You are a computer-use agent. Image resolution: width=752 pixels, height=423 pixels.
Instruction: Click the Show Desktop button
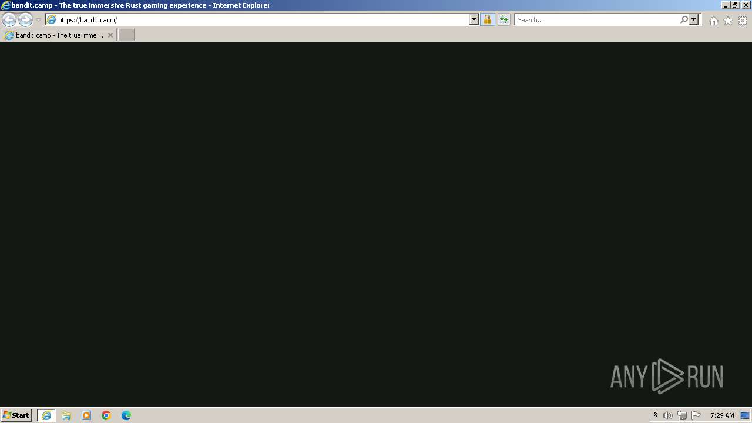(746, 415)
